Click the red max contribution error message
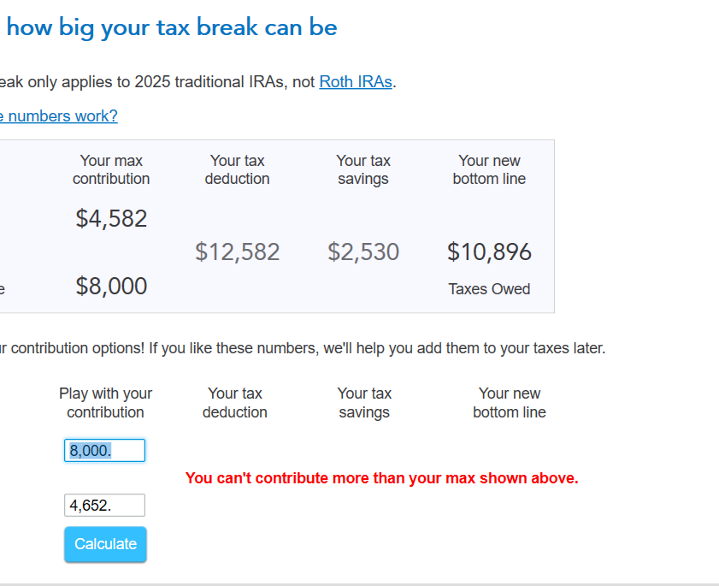Screen dimensions: 719x586 (x=381, y=478)
